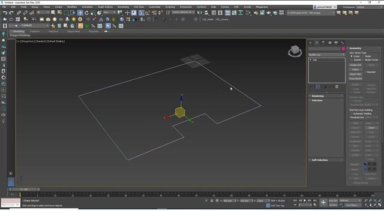Viewport: 384px width, 216px height.
Task: Select the Linear vertex type radio
Action: coord(352,56)
